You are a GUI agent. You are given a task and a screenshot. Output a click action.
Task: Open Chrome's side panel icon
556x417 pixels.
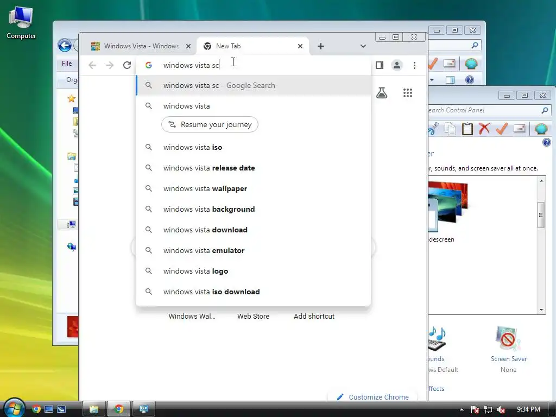380,65
